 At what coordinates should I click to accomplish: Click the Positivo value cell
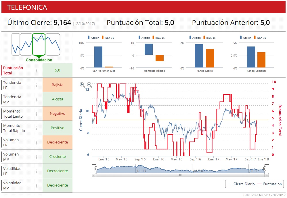(x=58, y=128)
